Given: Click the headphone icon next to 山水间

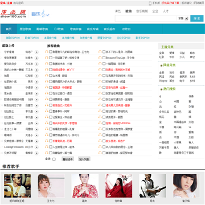Looking at the screenshot, I should pyautogui.click(x=47, y=75).
